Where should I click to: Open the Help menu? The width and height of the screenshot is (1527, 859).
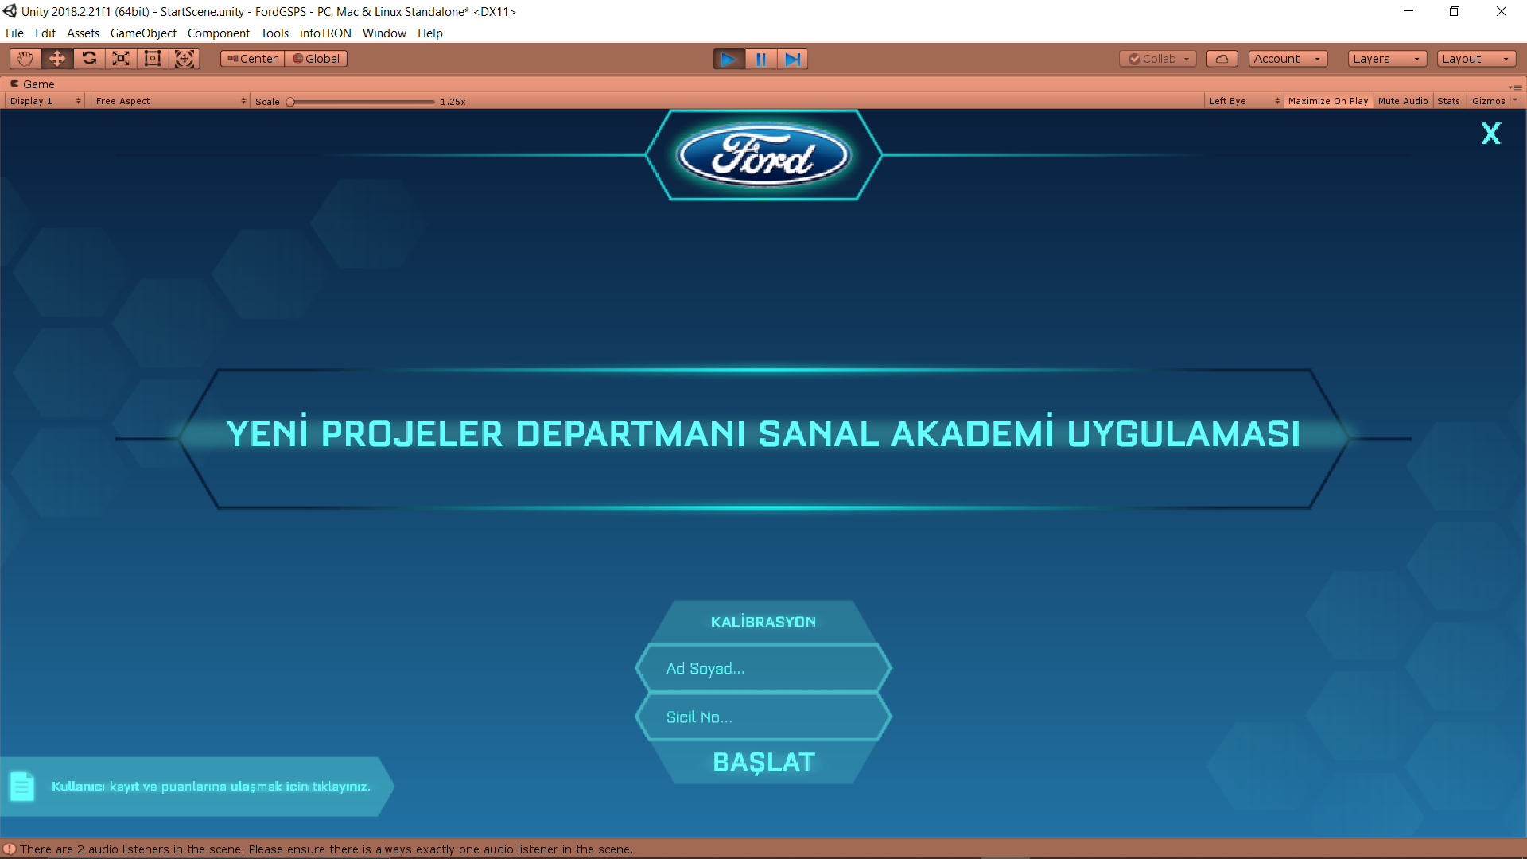(430, 33)
